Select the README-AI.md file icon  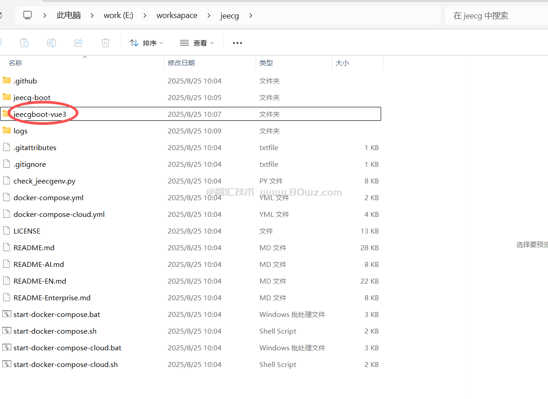coord(6,264)
